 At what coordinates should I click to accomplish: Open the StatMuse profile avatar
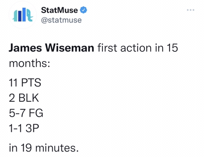coord(23,15)
